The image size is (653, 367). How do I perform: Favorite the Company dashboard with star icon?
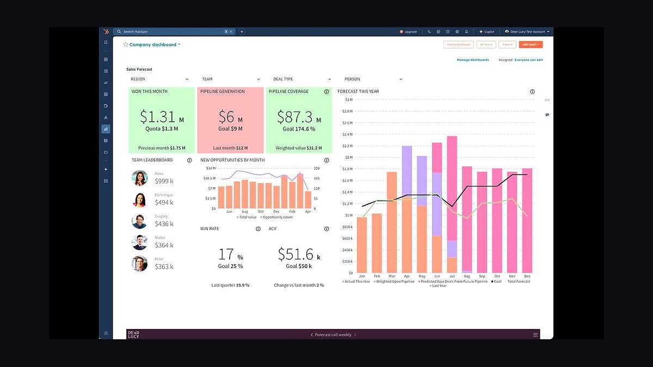tap(126, 45)
